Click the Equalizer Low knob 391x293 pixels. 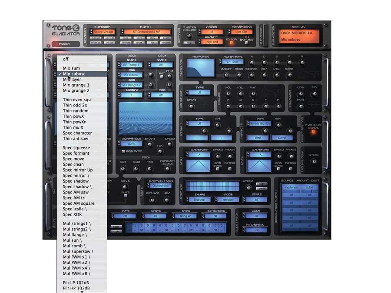pos(301,94)
